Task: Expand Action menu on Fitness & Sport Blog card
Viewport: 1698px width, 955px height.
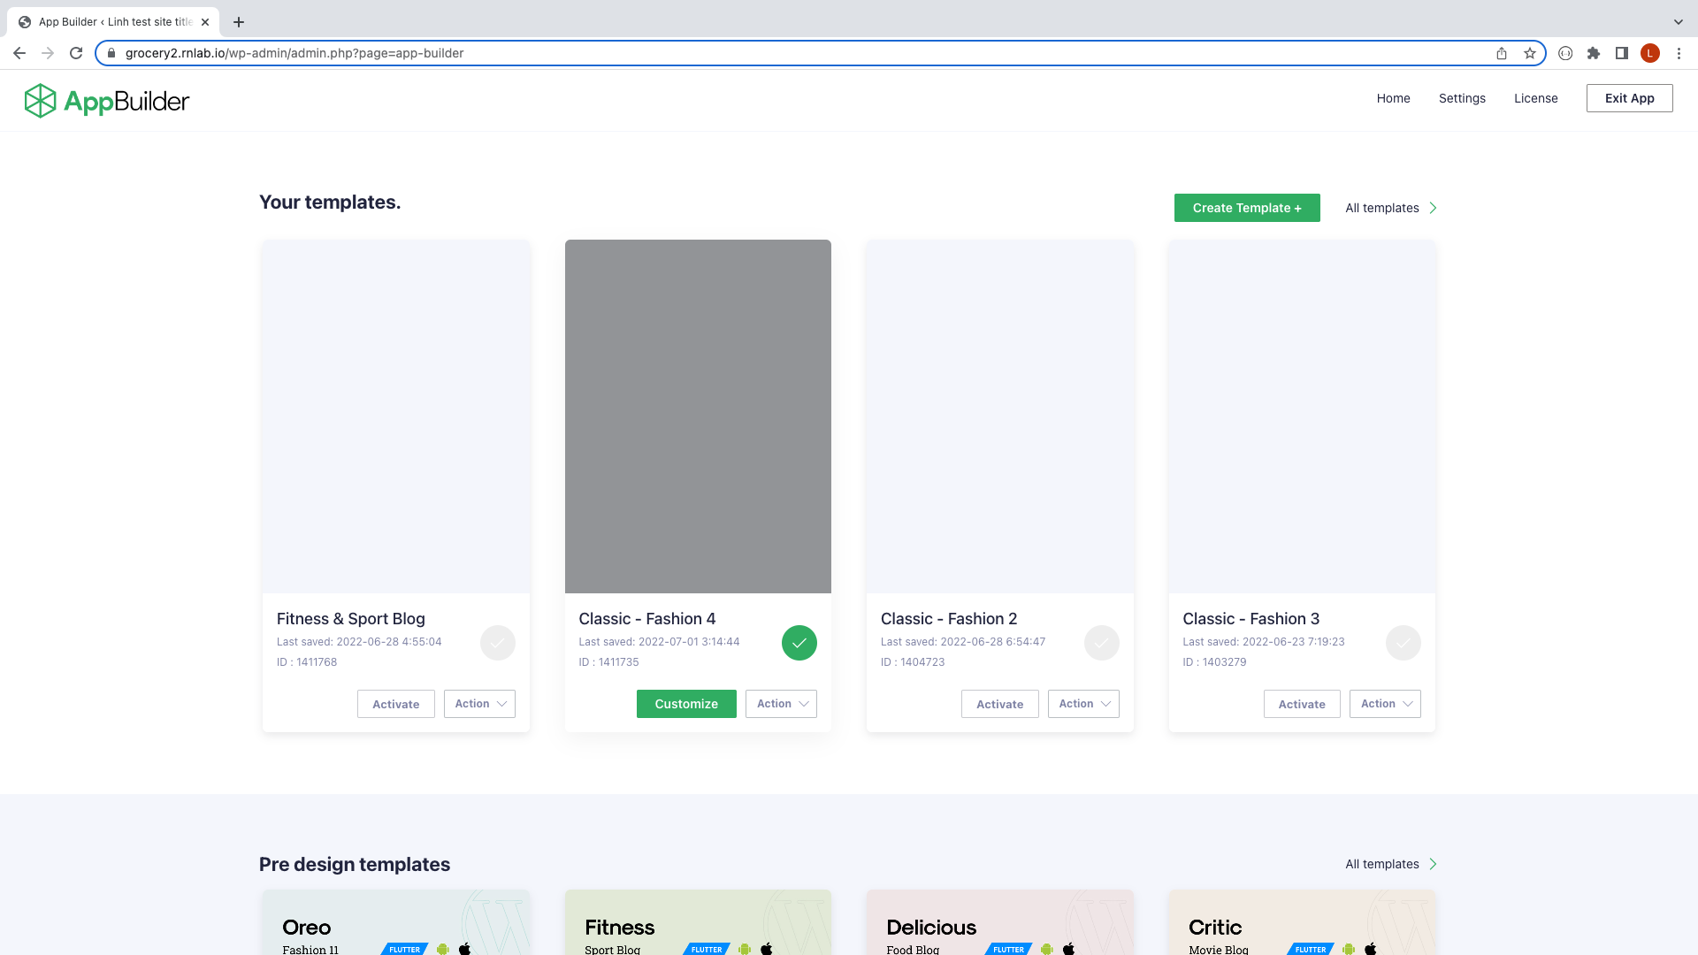Action: tap(479, 704)
